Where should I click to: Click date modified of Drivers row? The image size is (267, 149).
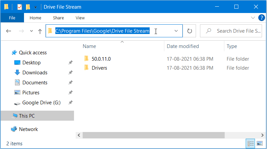pyautogui.click(x=190, y=68)
